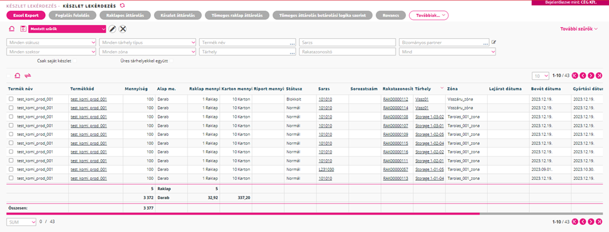
Task: Open the Storage 1-03-02 location link
Action: point(429,117)
